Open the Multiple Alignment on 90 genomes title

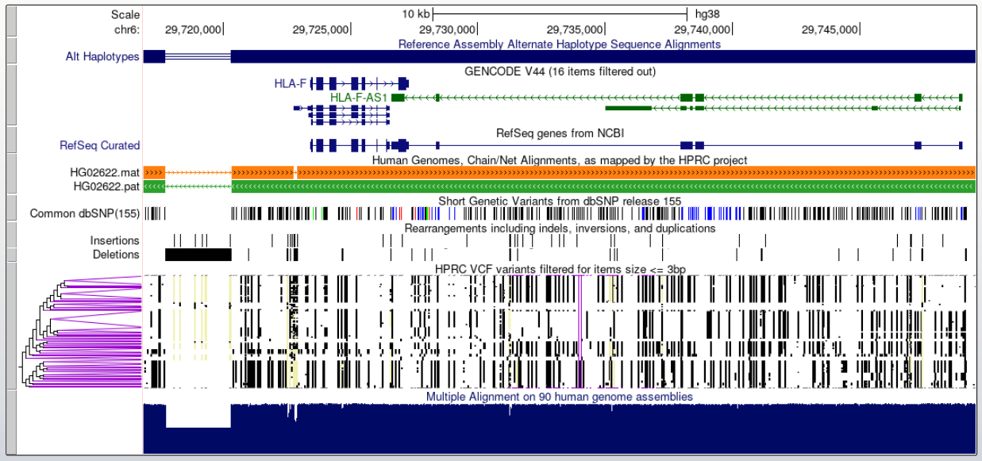tap(560, 396)
